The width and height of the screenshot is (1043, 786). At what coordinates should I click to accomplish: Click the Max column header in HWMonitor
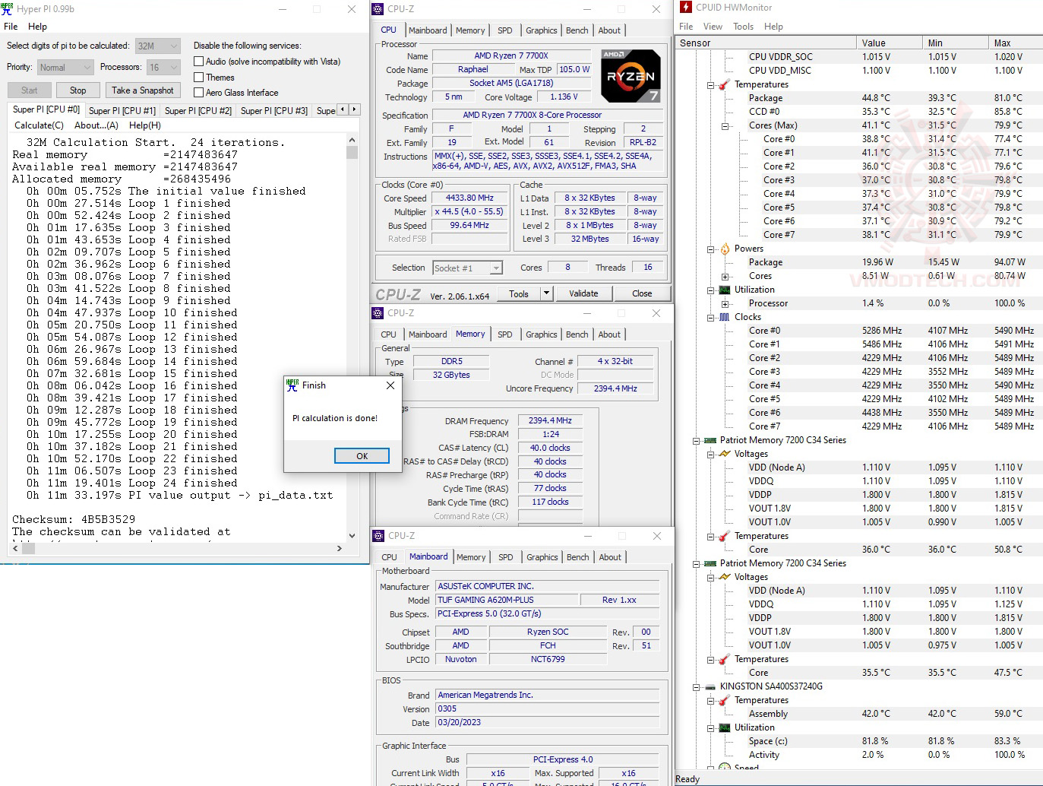tap(1015, 43)
